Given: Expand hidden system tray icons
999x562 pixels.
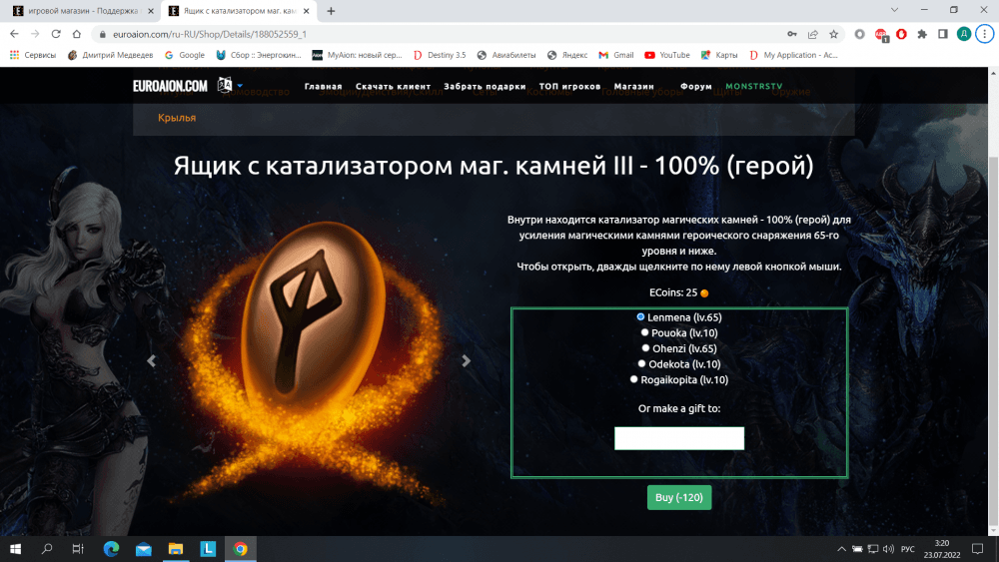Looking at the screenshot, I should [841, 549].
